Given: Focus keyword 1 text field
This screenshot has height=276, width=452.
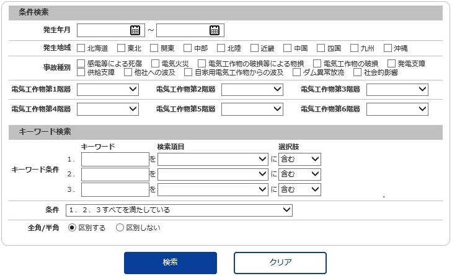Looking at the screenshot, I should pyautogui.click(x=115, y=160).
